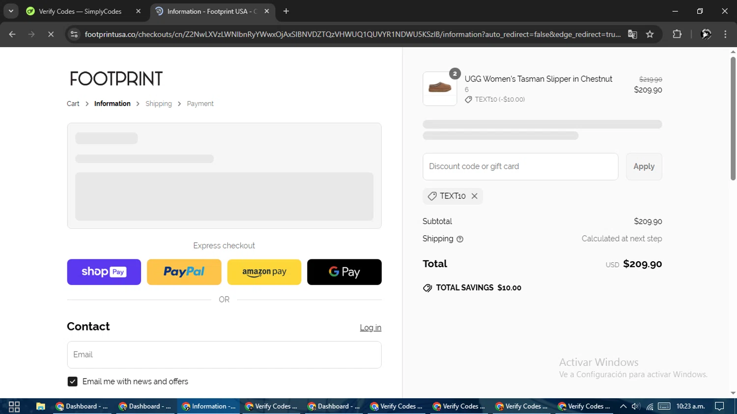Click the page vertical scrollbar
737x414 pixels.
click(733, 119)
